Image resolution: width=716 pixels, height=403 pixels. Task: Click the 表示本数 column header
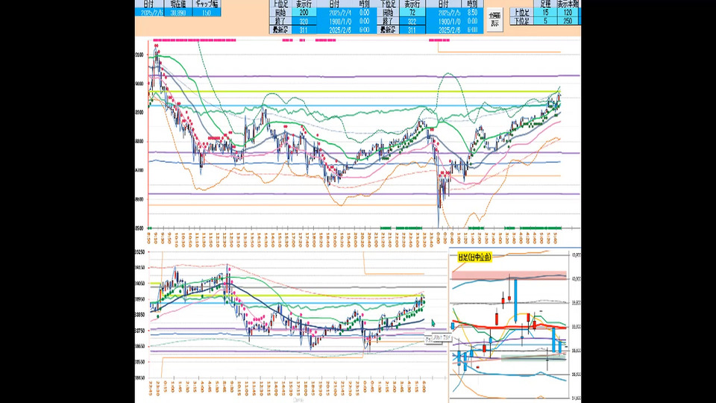click(568, 4)
